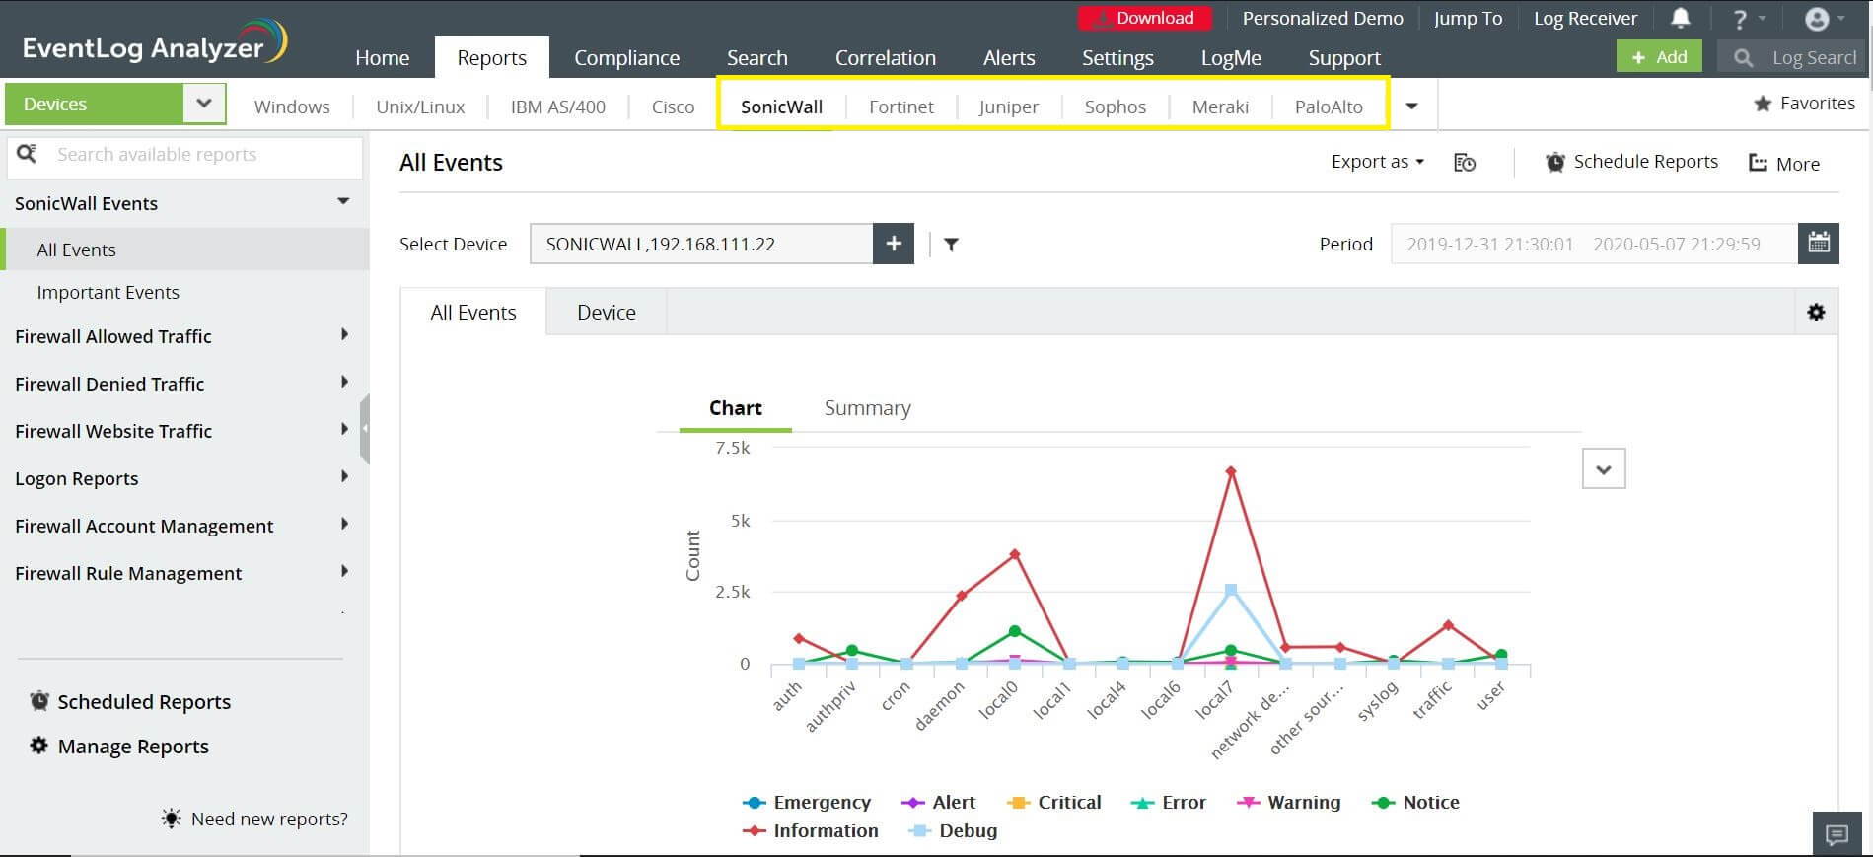Toggle the Debug series in chart legend
Viewport: 1873px width, 857px height.
(967, 831)
